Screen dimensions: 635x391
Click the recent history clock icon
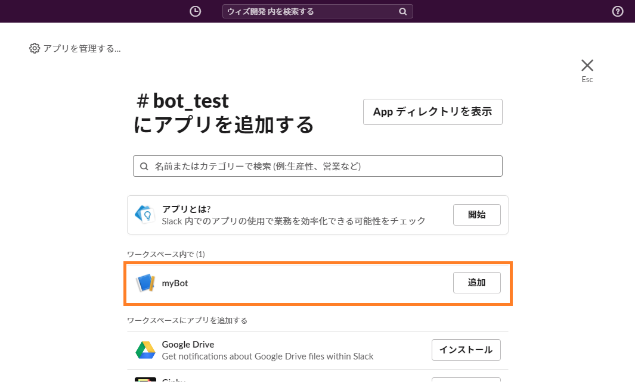pos(195,11)
